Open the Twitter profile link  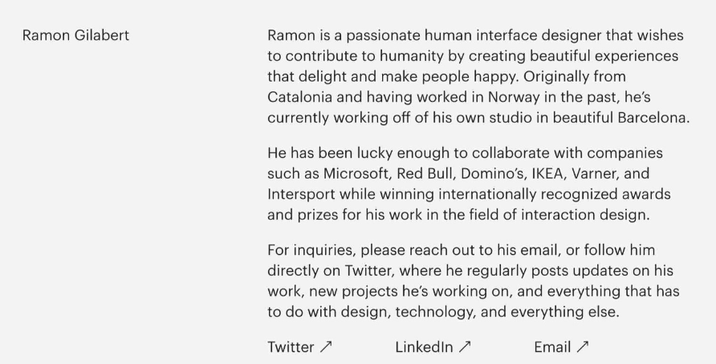(x=291, y=347)
